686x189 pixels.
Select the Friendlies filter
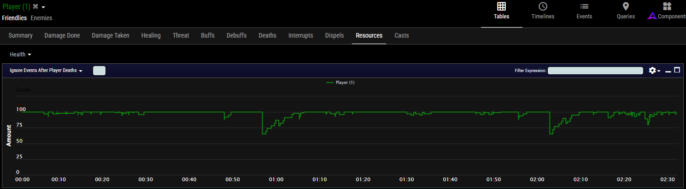coord(14,18)
